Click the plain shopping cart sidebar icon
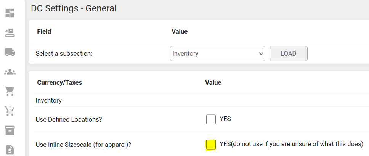This screenshot has height=156, width=369. (x=10, y=91)
